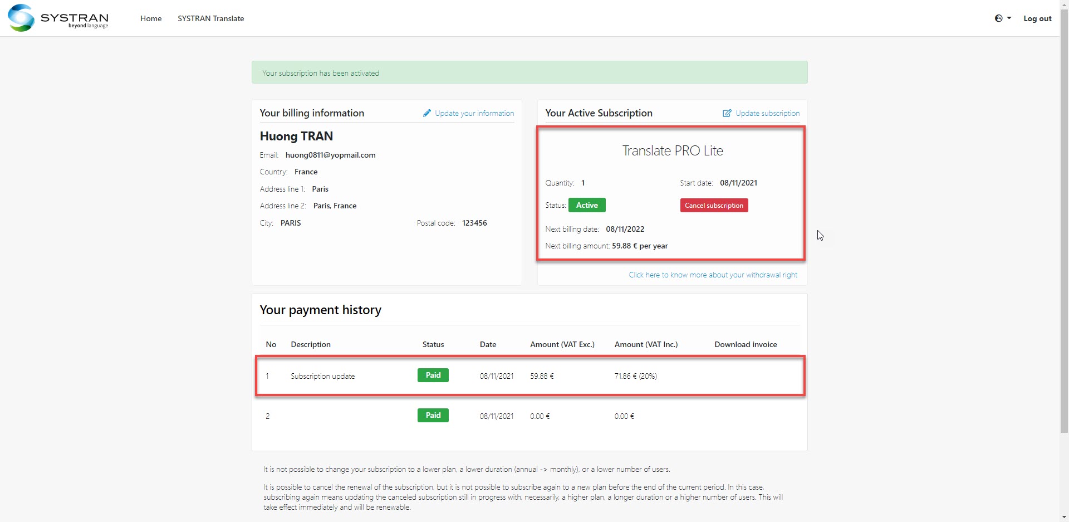The height and width of the screenshot is (522, 1069).
Task: Click the Amount (VAT Exc.) column header
Action: (x=562, y=344)
